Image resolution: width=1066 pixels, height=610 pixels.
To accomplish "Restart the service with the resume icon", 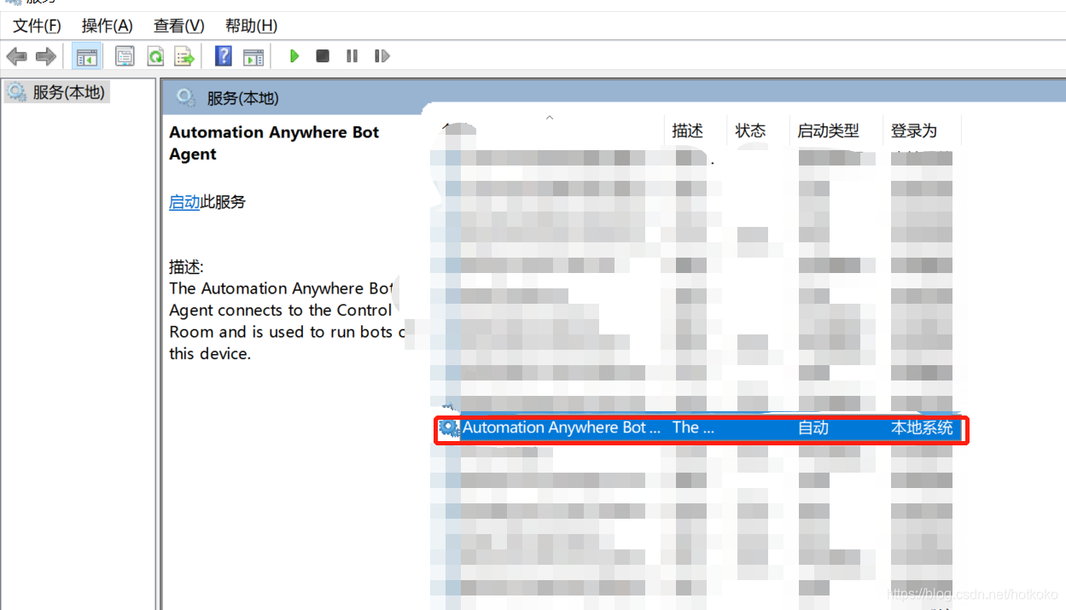I will 382,55.
